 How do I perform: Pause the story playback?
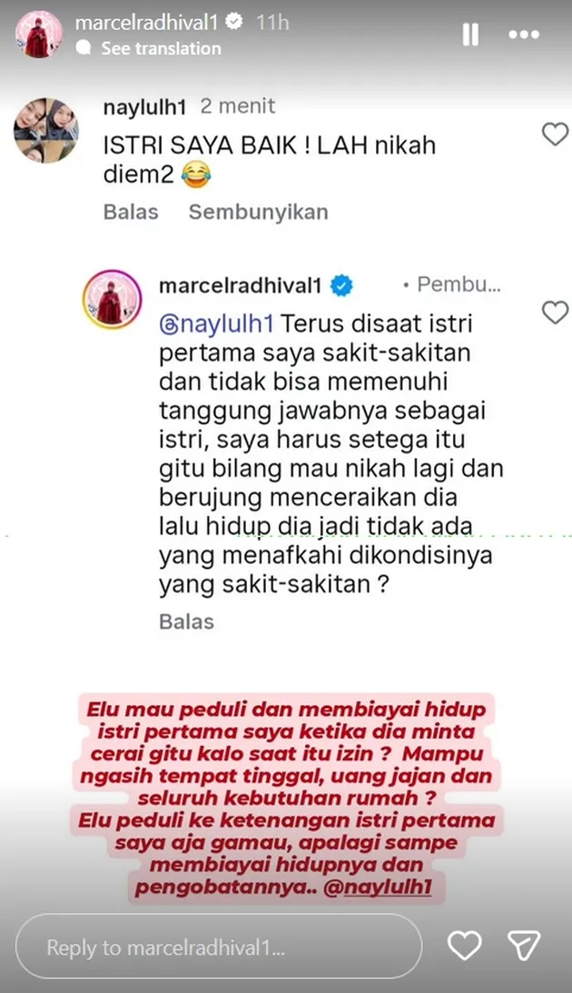[x=470, y=35]
